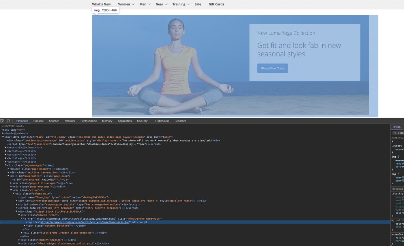Click the Gift Cards menu item

pyautogui.click(x=216, y=4)
